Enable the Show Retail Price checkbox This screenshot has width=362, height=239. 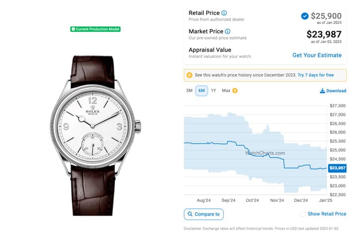pyautogui.click(x=303, y=214)
